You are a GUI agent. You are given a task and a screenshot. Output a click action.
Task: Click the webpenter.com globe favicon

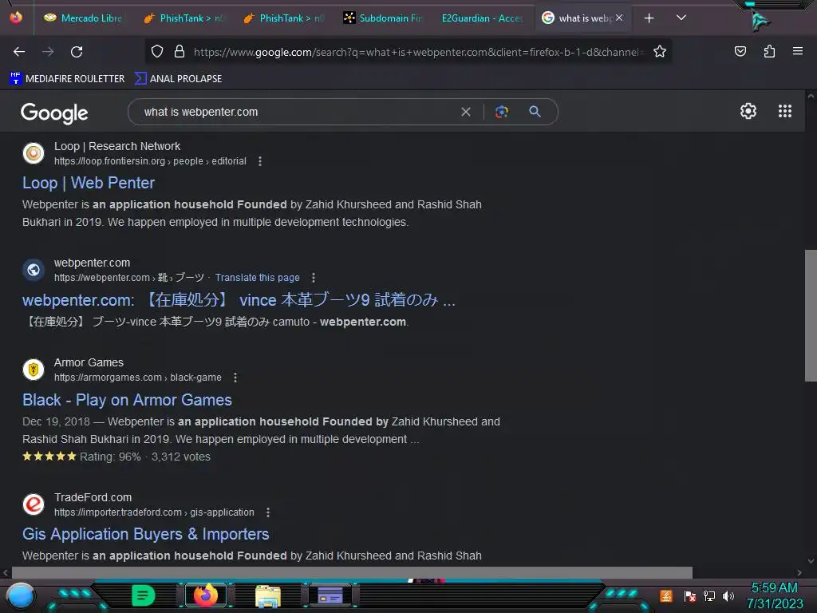34,270
